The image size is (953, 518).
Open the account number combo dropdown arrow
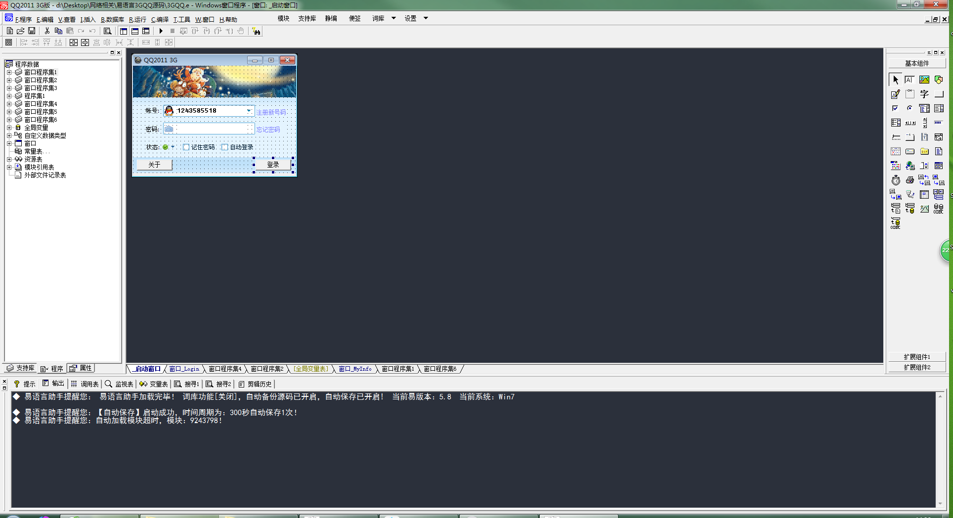[x=249, y=111]
